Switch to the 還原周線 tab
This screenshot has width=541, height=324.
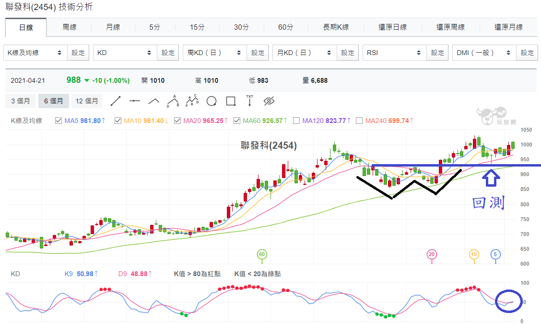[451, 27]
